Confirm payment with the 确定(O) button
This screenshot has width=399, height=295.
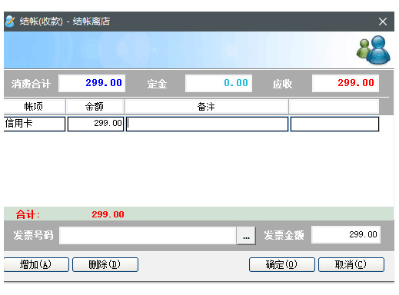[x=282, y=264]
